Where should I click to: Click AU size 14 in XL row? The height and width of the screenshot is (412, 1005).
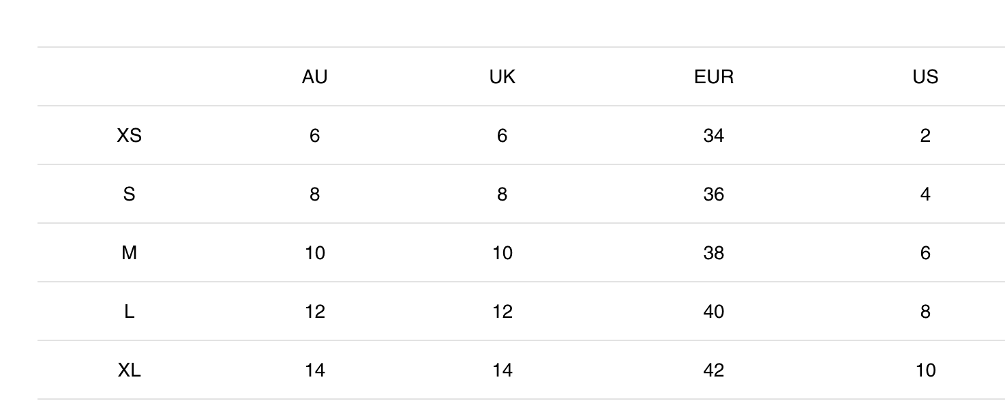[x=314, y=370]
